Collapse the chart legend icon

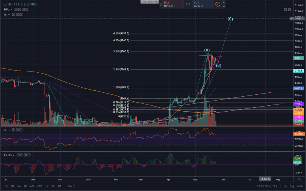click(x=5, y=4)
